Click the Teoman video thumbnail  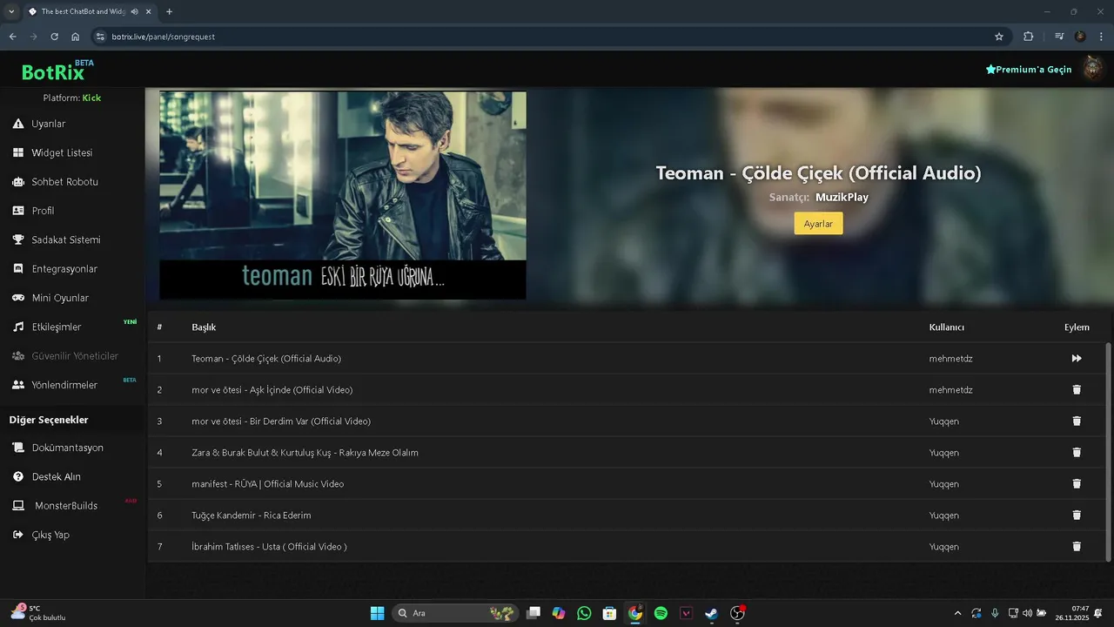pos(343,195)
